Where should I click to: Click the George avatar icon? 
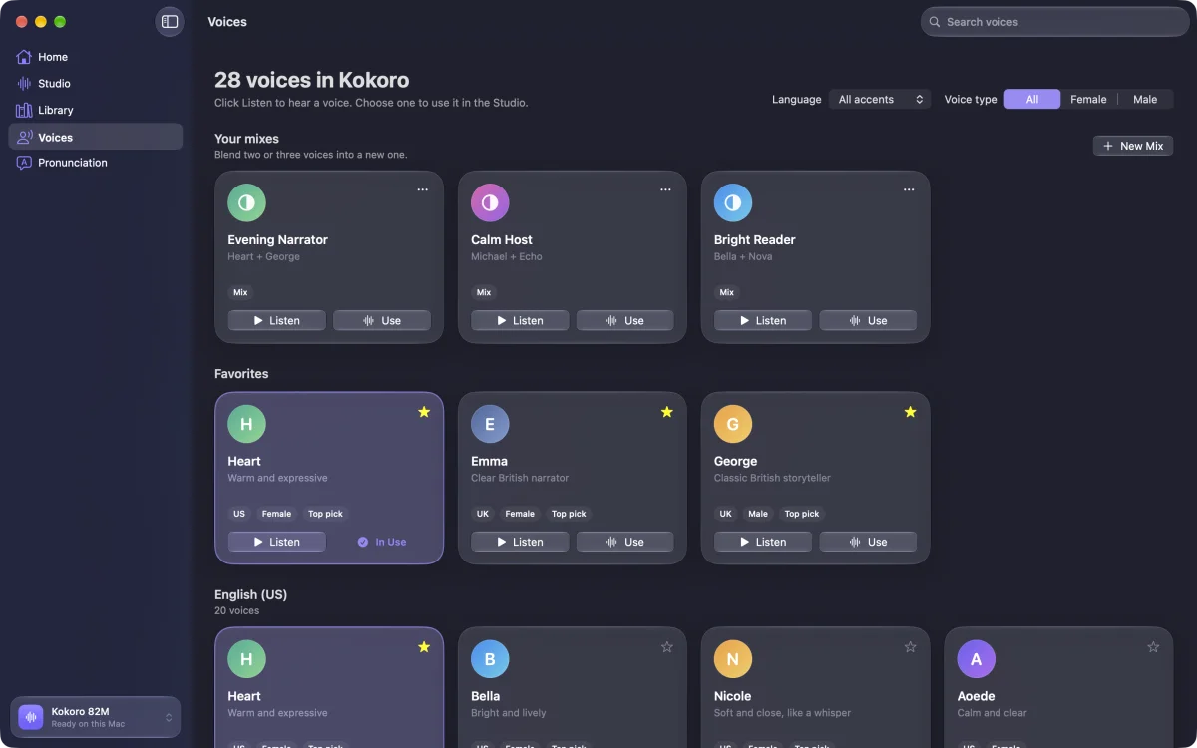(x=733, y=424)
